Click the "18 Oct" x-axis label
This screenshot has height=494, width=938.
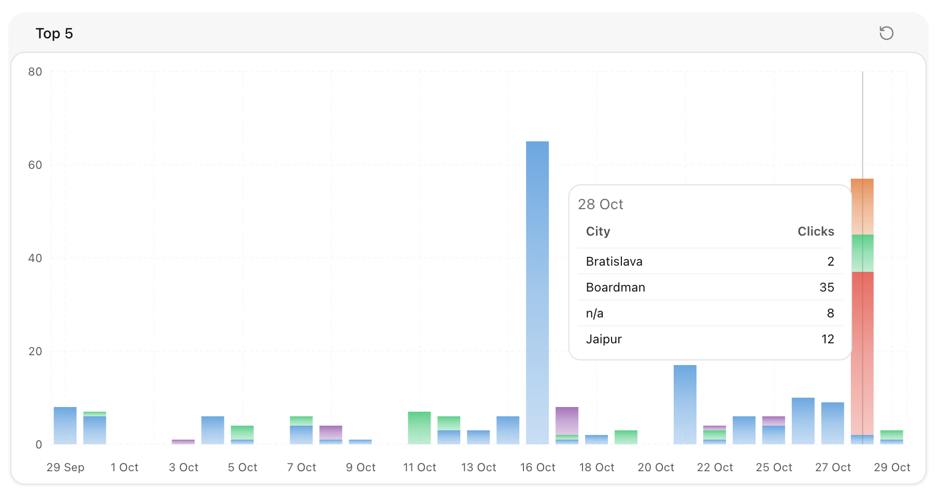[597, 468]
